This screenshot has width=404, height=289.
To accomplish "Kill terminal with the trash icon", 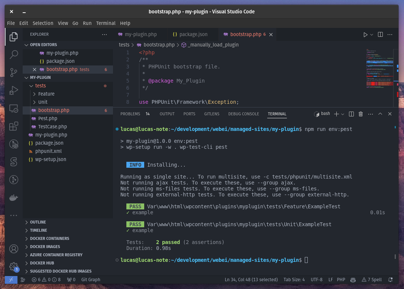I will (x=361, y=114).
